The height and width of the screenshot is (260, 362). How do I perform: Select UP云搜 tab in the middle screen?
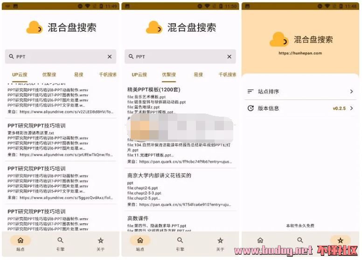click(139, 74)
